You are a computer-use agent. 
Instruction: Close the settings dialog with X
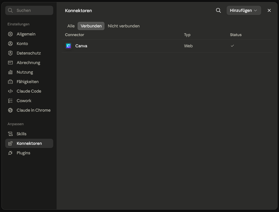pos(269,10)
